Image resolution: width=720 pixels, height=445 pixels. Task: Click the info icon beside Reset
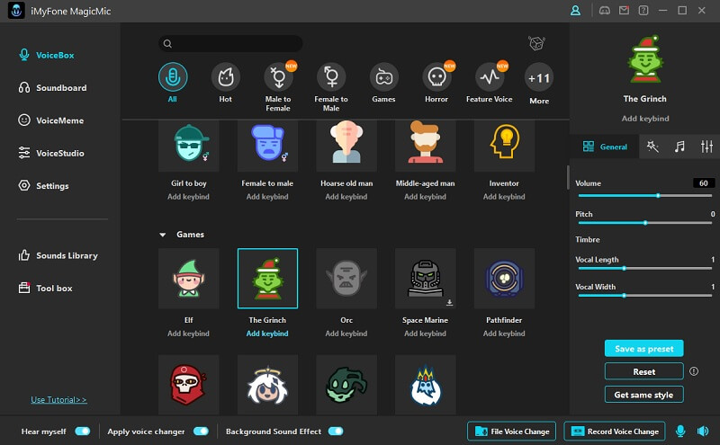694,371
